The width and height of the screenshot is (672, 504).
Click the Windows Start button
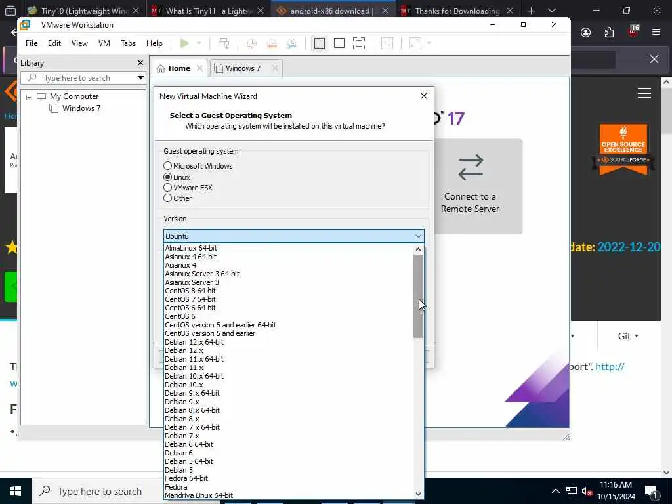(16, 491)
